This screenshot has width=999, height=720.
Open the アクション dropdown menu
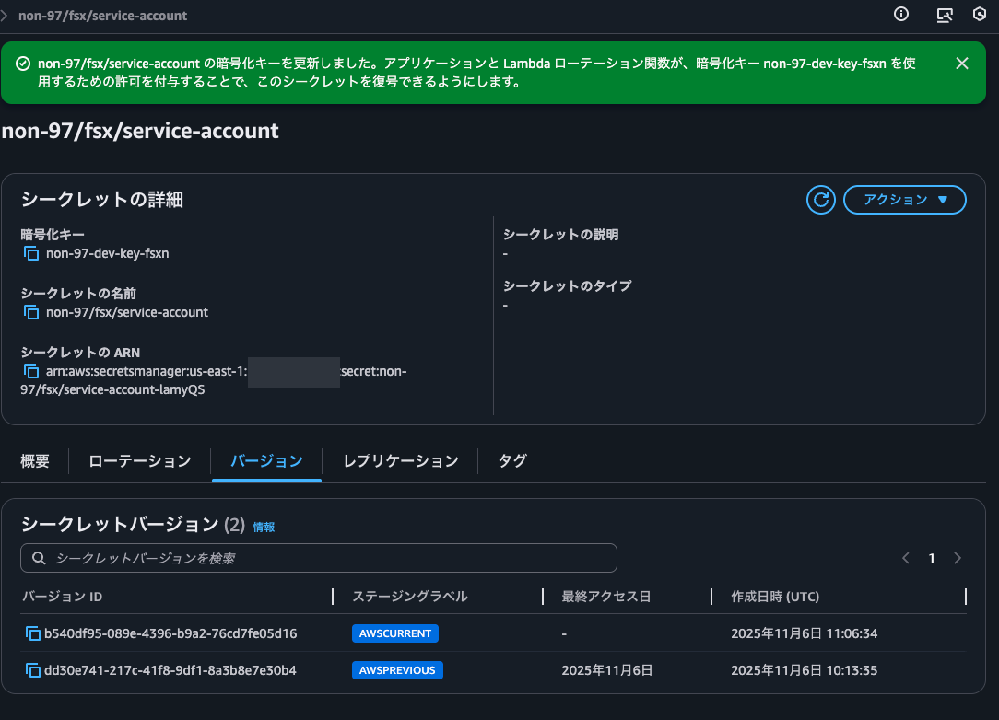pos(904,200)
